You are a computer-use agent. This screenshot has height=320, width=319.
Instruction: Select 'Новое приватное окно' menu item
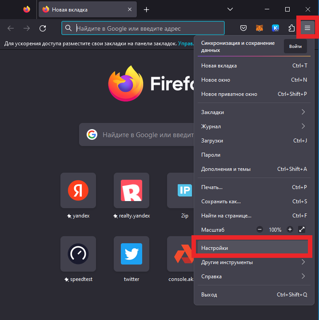[254, 94]
